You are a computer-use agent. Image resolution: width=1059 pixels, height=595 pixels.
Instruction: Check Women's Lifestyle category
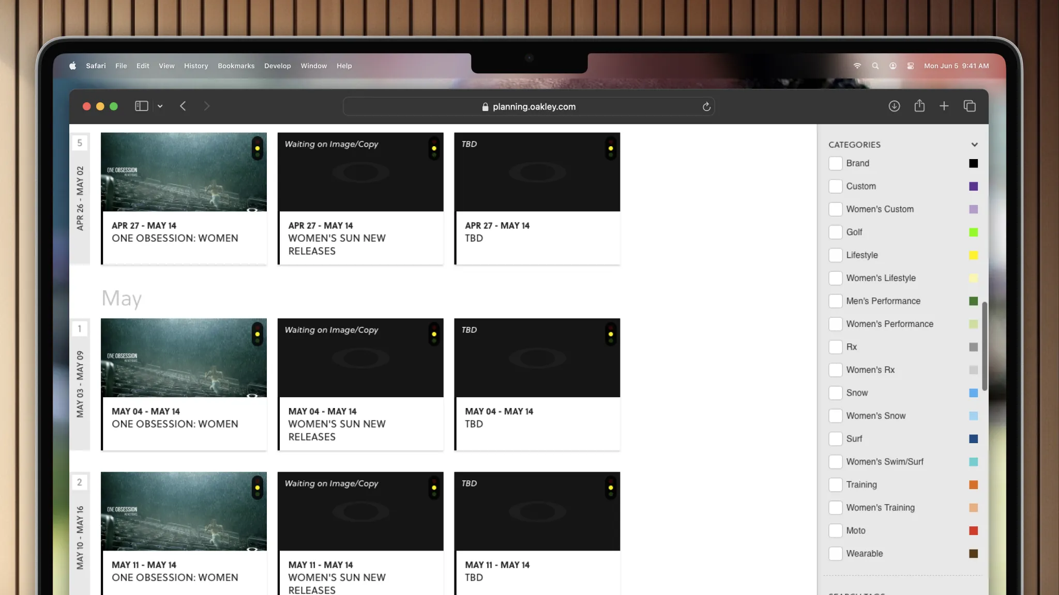tap(835, 278)
